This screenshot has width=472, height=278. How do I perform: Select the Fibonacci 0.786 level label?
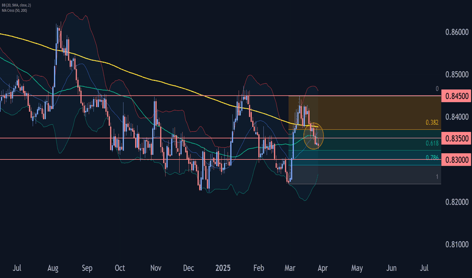[432, 158]
